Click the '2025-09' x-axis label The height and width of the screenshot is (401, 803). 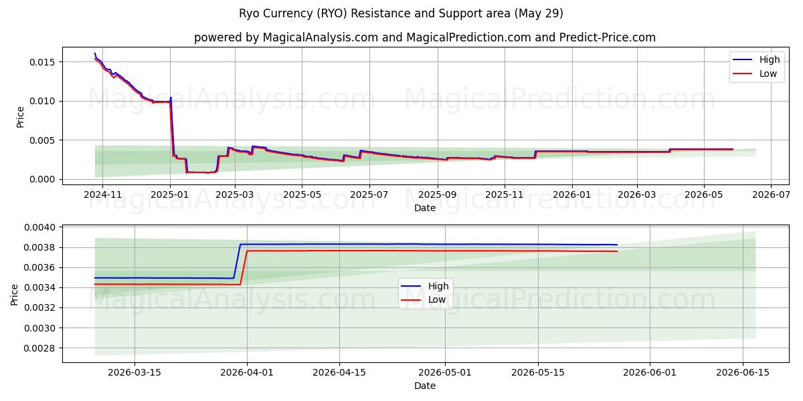[x=438, y=194]
